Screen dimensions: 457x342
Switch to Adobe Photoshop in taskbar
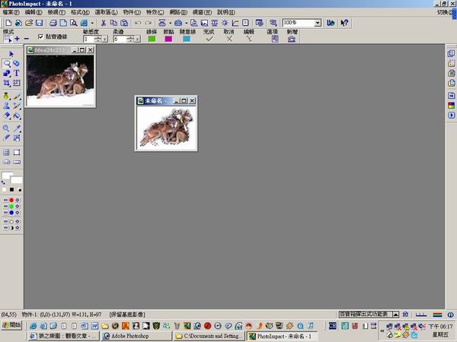click(x=136, y=336)
